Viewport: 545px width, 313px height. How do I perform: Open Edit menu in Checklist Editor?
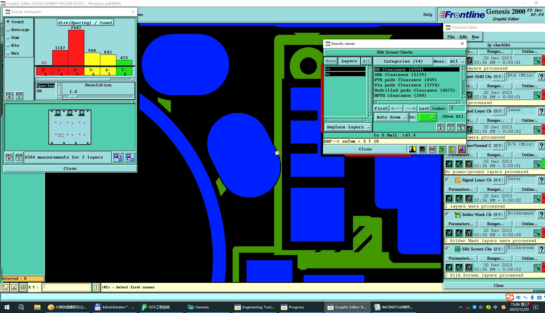(x=463, y=37)
